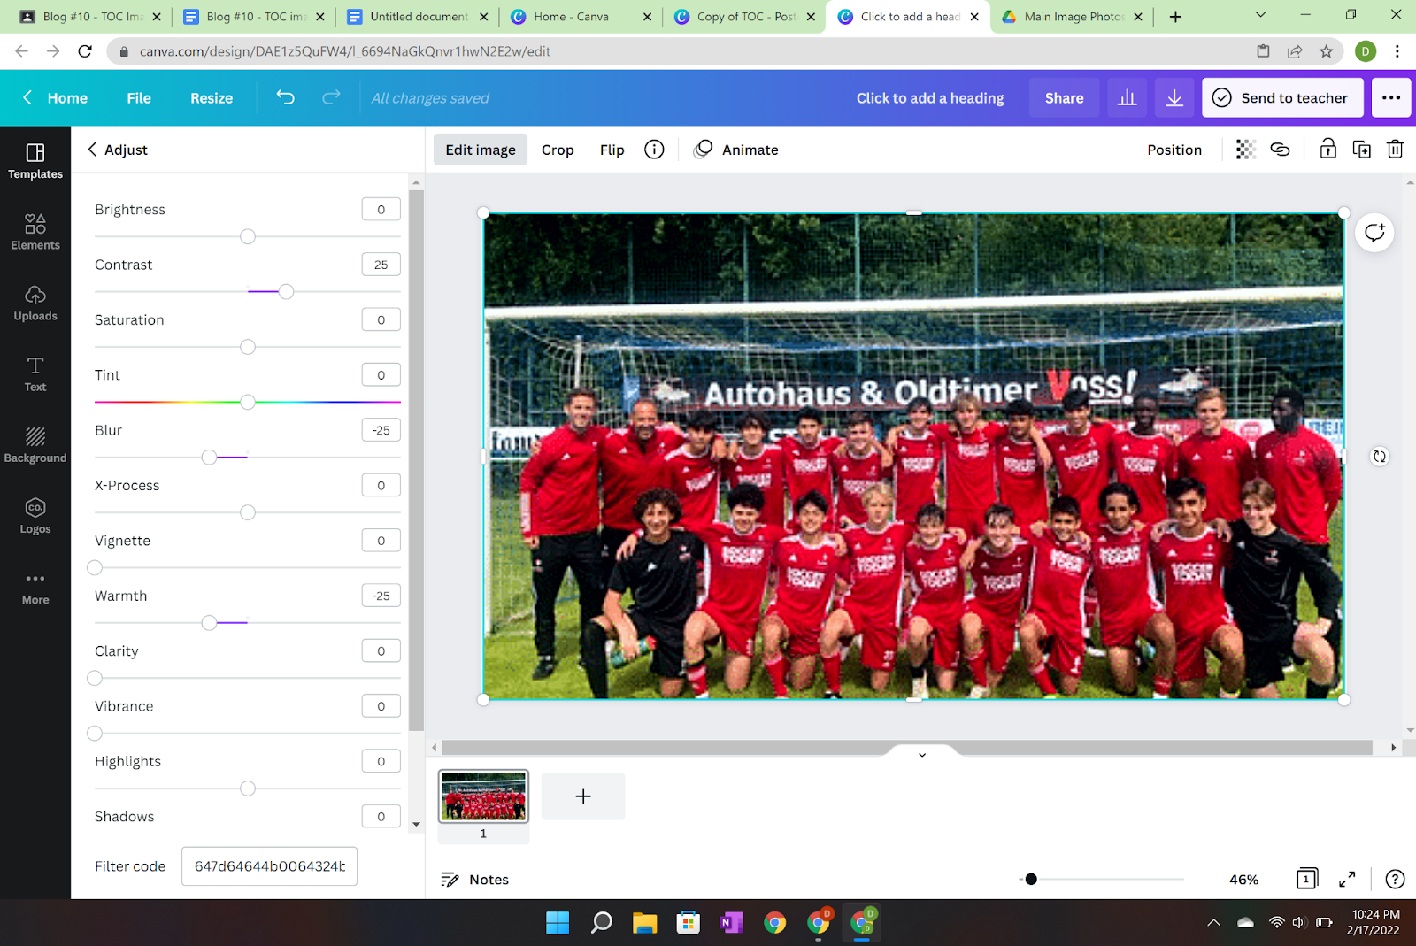Click the Home button with back chevron
The height and width of the screenshot is (946, 1416).
(x=55, y=97)
